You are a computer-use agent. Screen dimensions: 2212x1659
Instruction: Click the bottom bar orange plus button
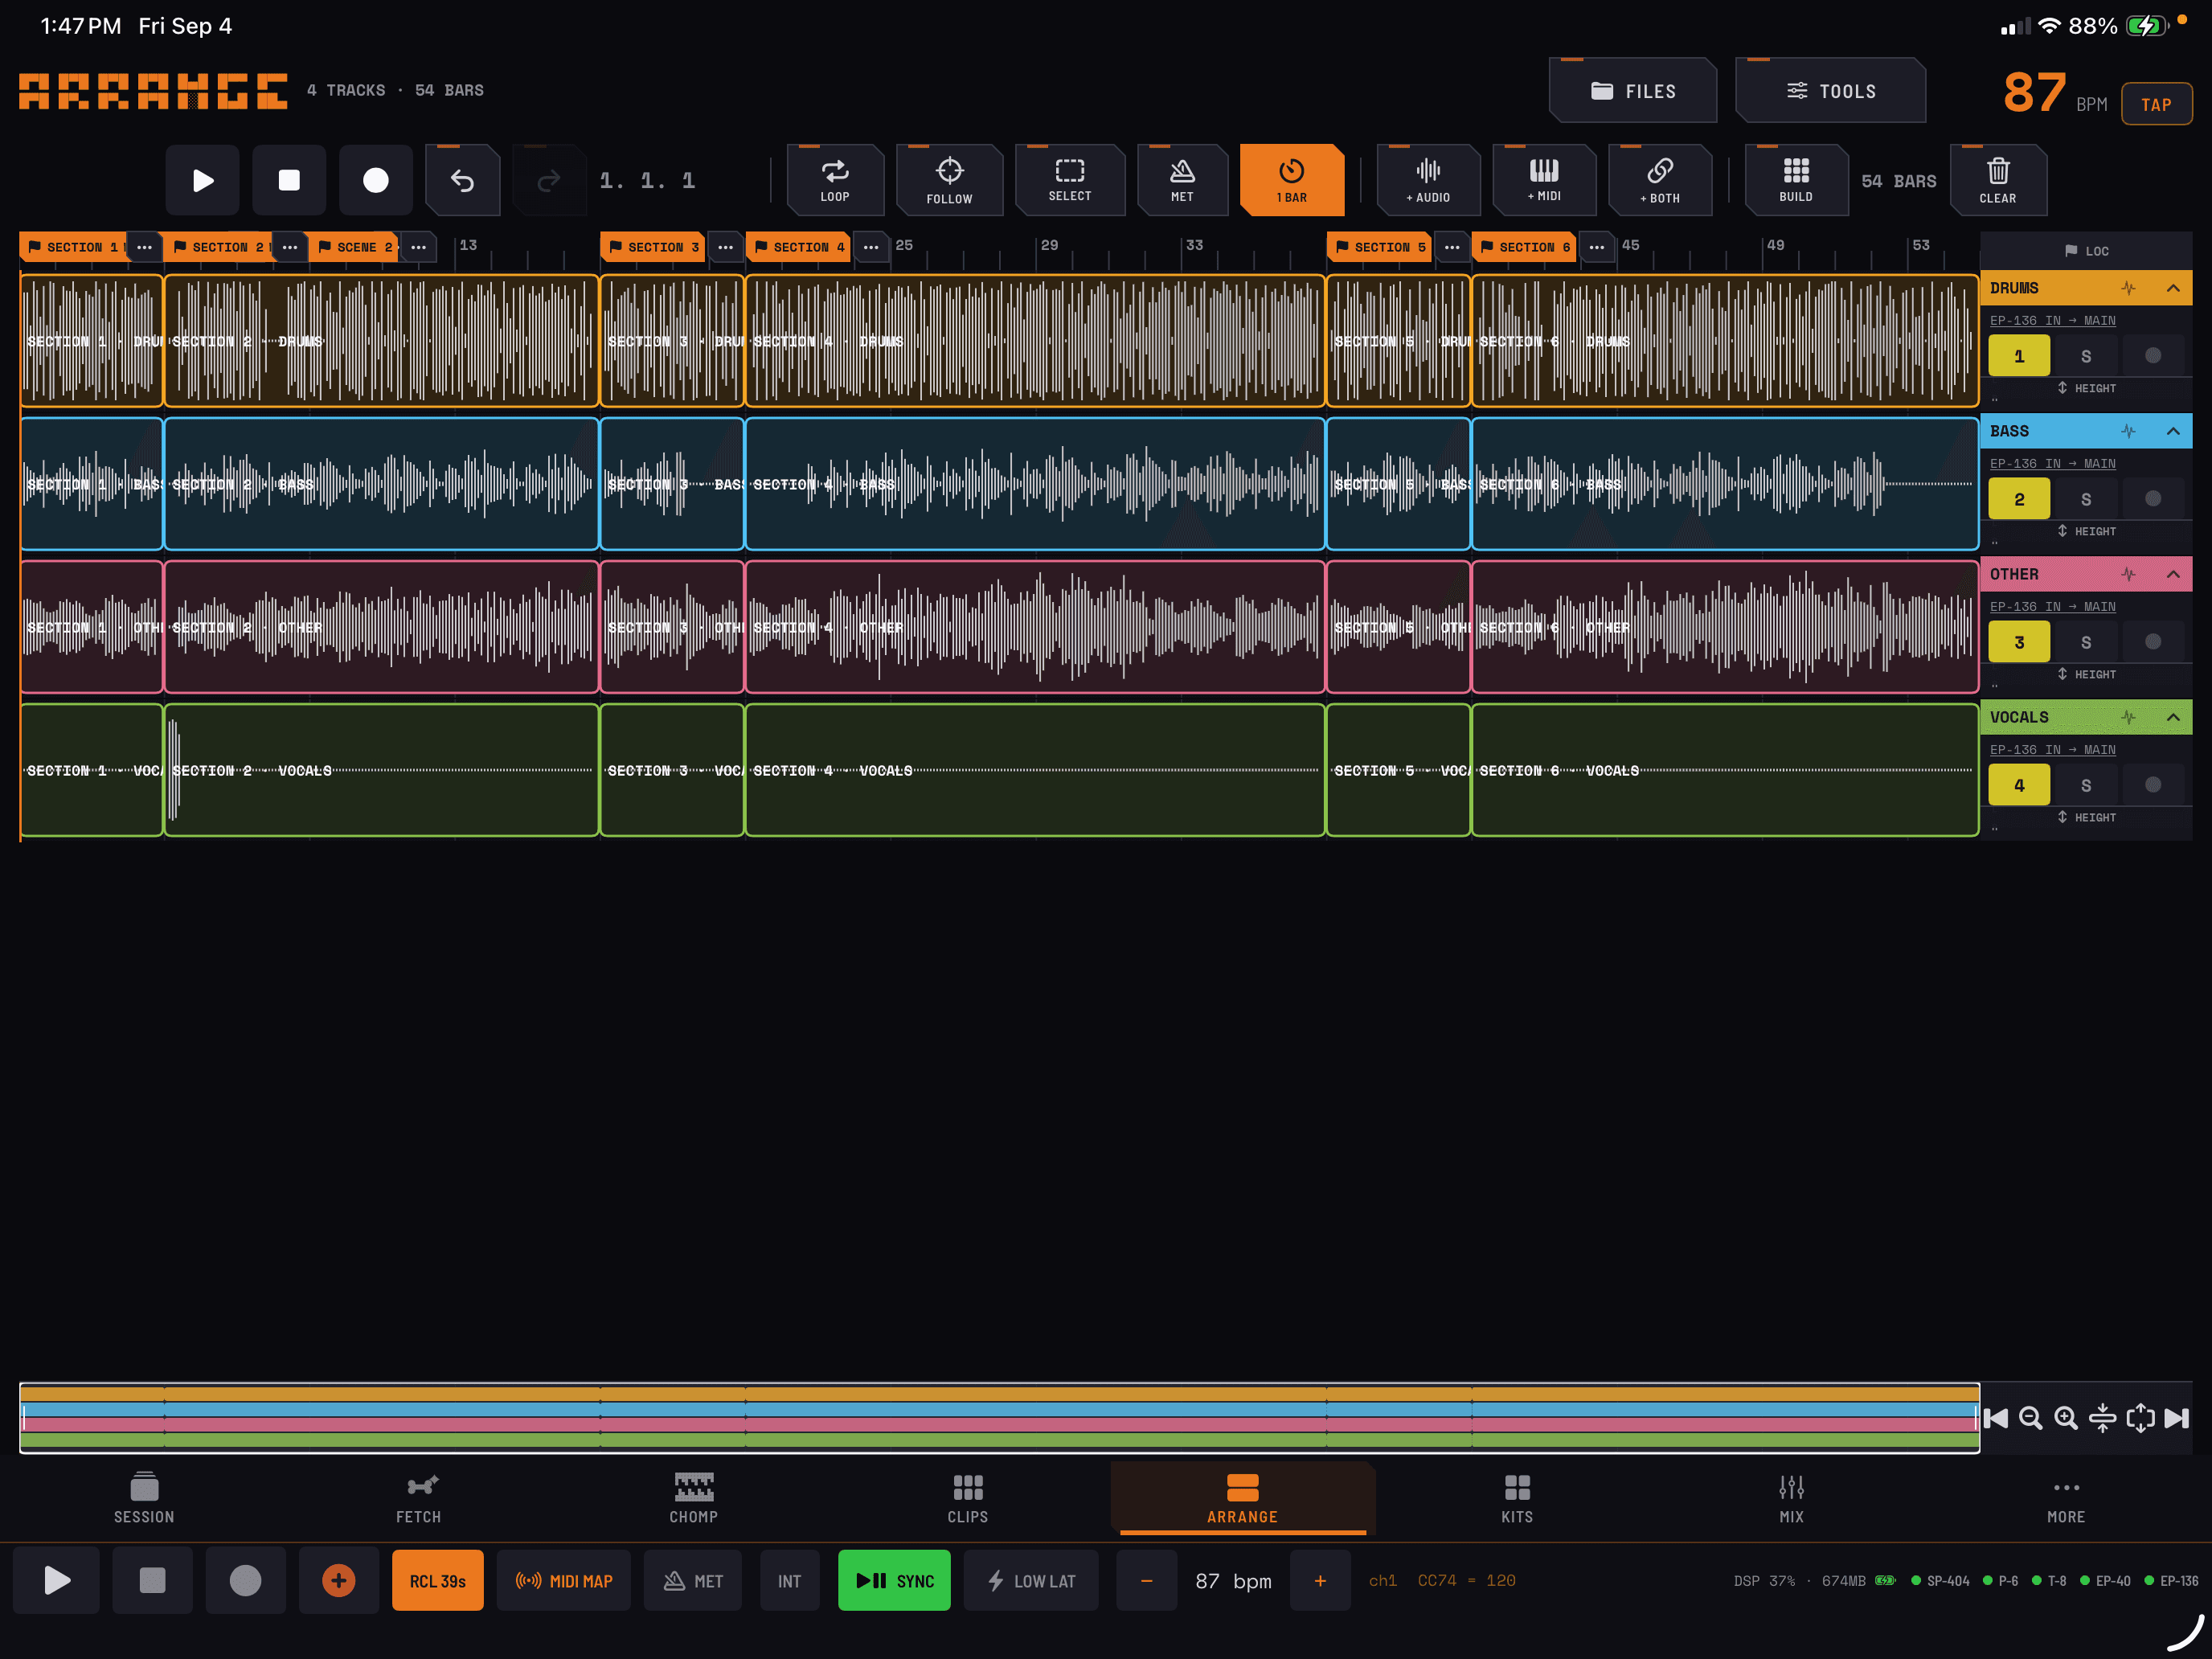tap(338, 1581)
